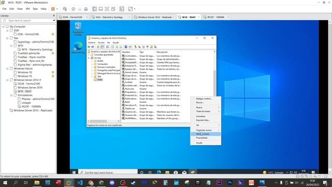This screenshot has height=187, width=332.
Task: Open the snapshot manager icon in toolbar
Action: [x=86, y=9]
